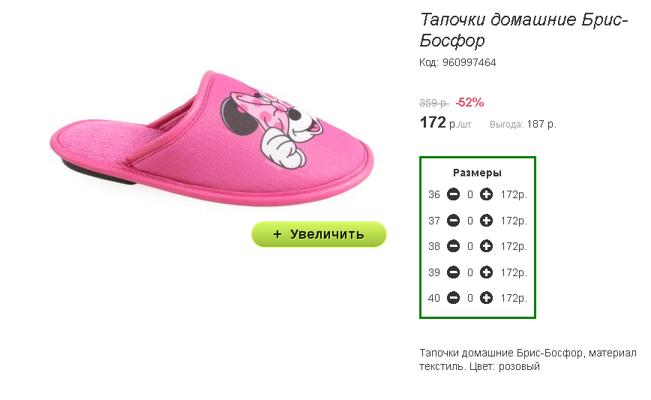Screen dimensions: 651x400
Task: Increase quantity for size 37
Action: [x=486, y=221]
